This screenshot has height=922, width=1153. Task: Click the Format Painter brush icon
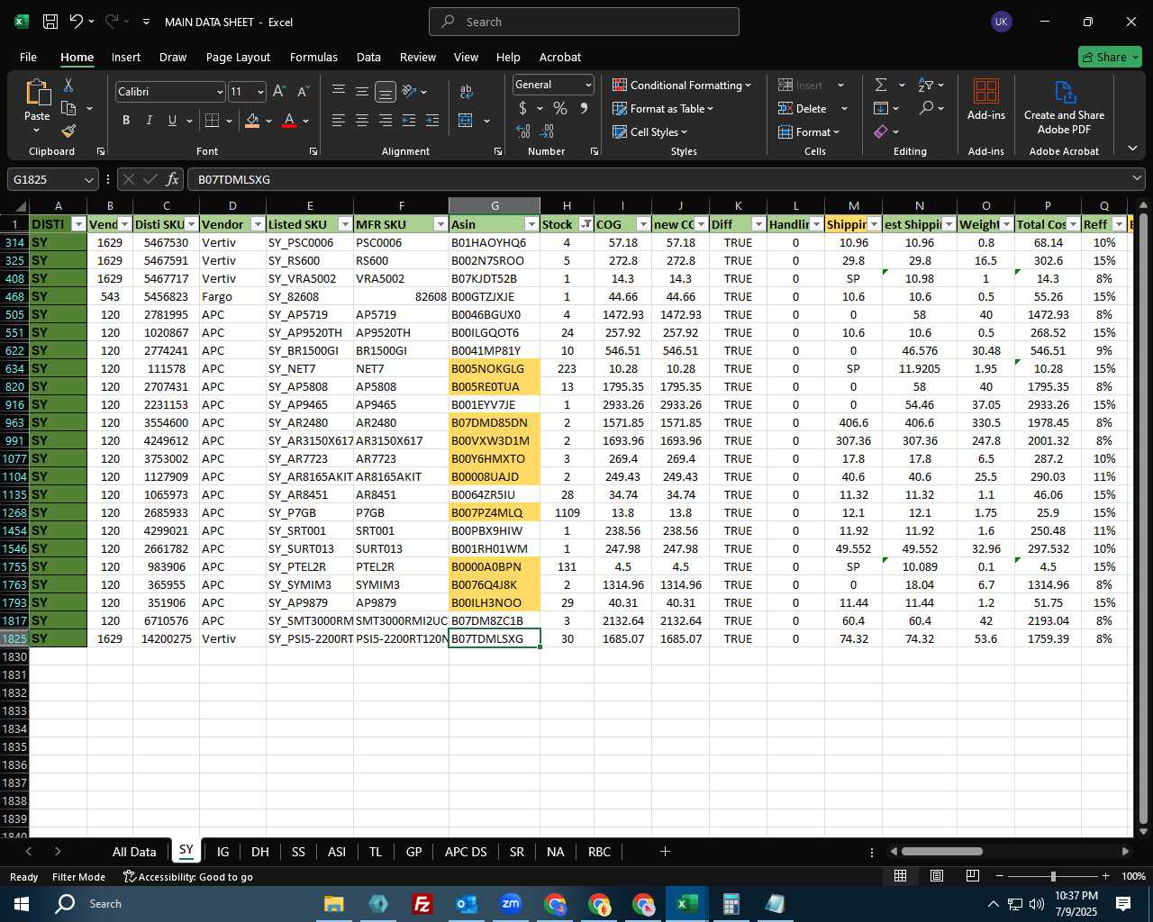click(x=68, y=131)
